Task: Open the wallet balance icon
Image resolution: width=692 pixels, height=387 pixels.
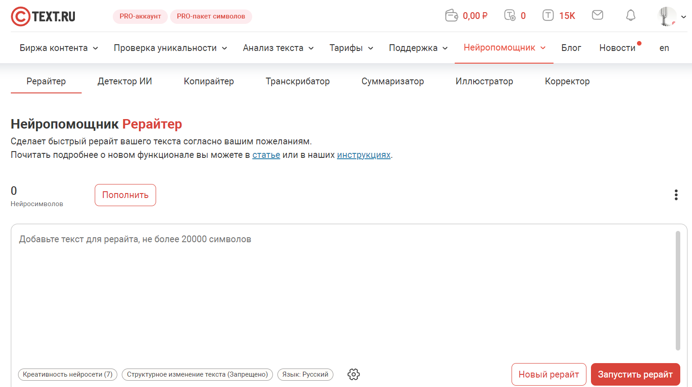Action: tap(451, 16)
